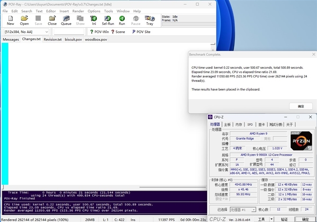Open Scene help link
The width and height of the screenshot is (317, 222).
coord(118,32)
